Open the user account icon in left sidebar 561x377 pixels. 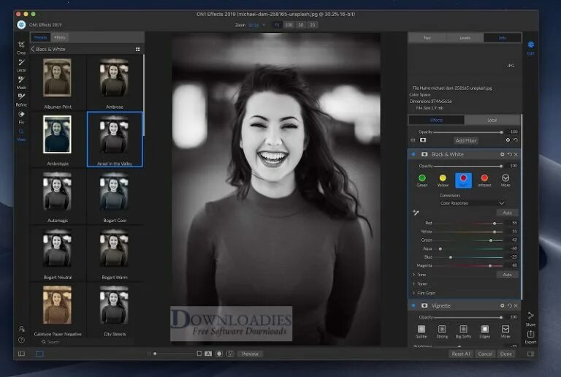point(21,329)
